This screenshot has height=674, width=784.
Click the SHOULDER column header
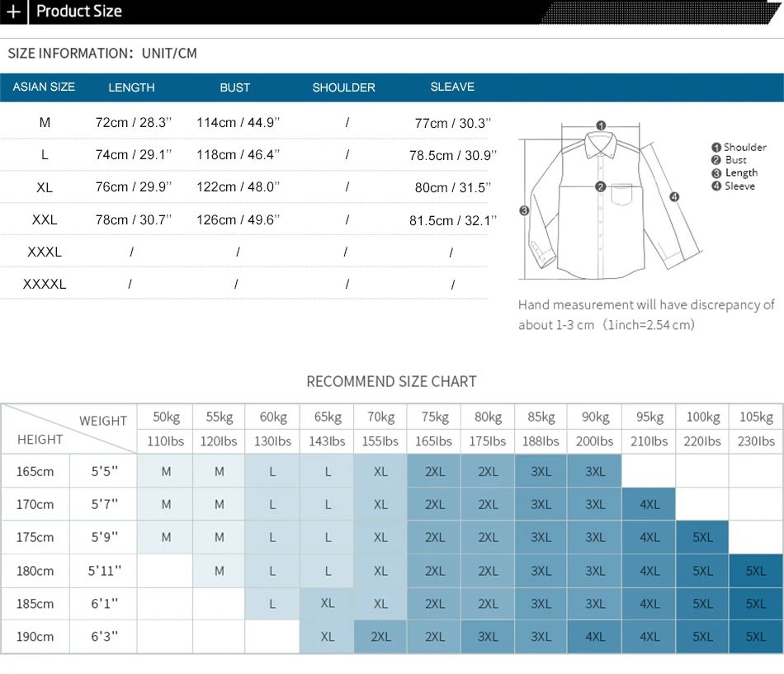(x=344, y=87)
